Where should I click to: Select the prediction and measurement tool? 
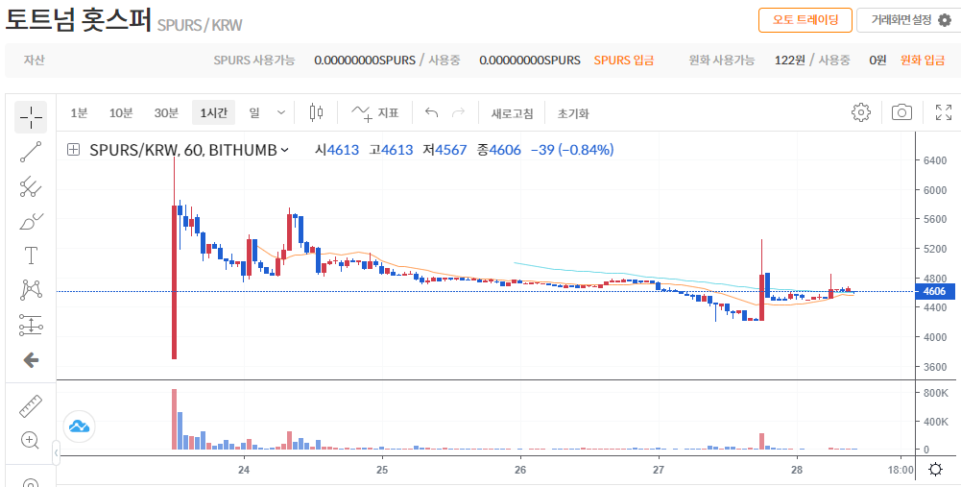(31, 325)
